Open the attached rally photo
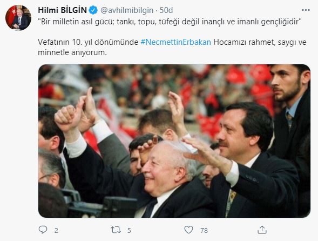The height and width of the screenshot is (241, 318). coord(174,141)
